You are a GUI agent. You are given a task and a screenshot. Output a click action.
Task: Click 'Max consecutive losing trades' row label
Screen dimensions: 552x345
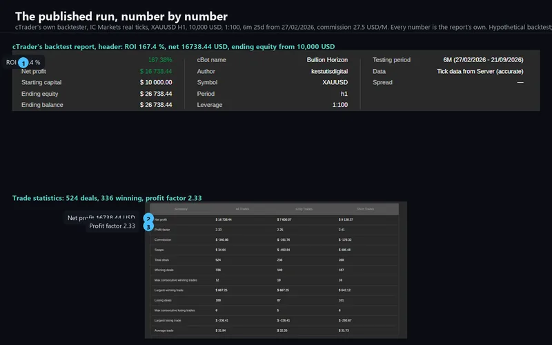175,310
